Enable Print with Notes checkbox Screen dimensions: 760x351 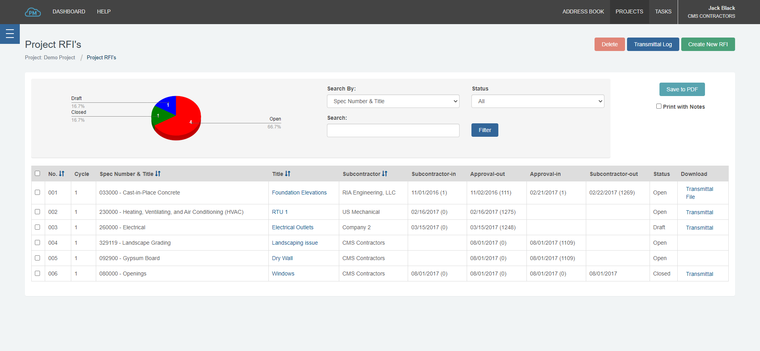pyautogui.click(x=659, y=106)
